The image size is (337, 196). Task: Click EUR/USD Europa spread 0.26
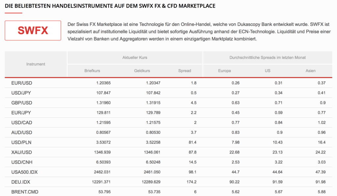coord(236,83)
